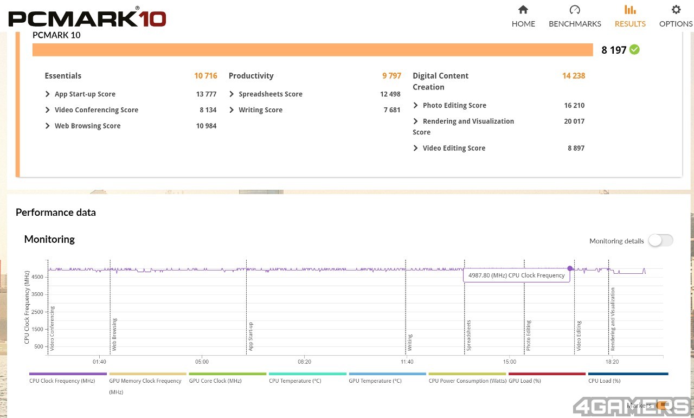Click the Monitoring heading
The image size is (694, 418).
pos(49,239)
